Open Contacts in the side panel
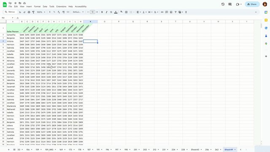Screen dimensions: 270x152 click(x=266, y=36)
